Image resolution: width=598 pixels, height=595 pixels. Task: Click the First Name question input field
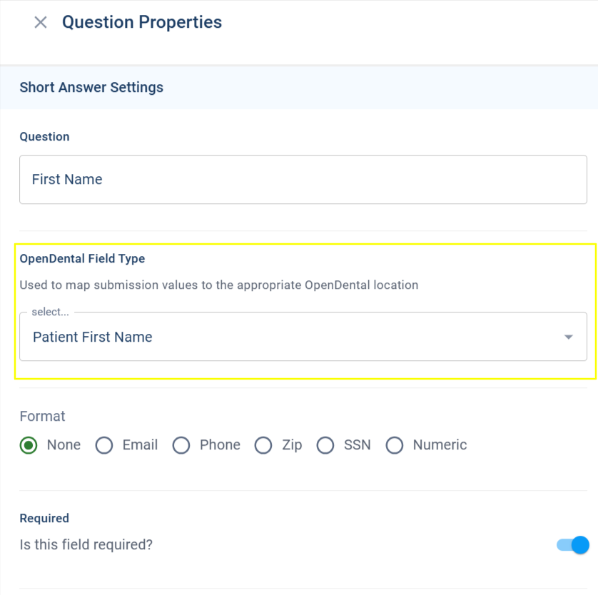click(303, 179)
